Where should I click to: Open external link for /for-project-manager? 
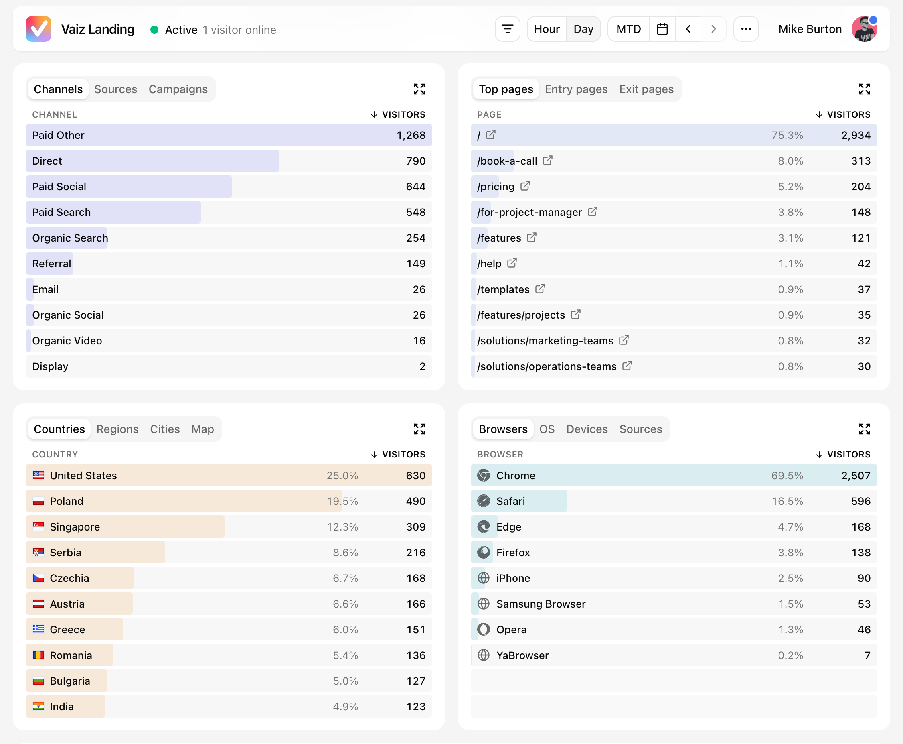pyautogui.click(x=593, y=212)
